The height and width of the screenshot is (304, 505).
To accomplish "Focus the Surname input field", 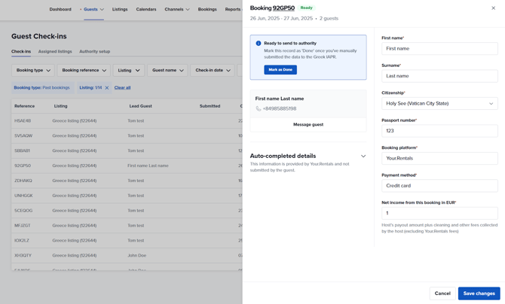I will (x=439, y=76).
